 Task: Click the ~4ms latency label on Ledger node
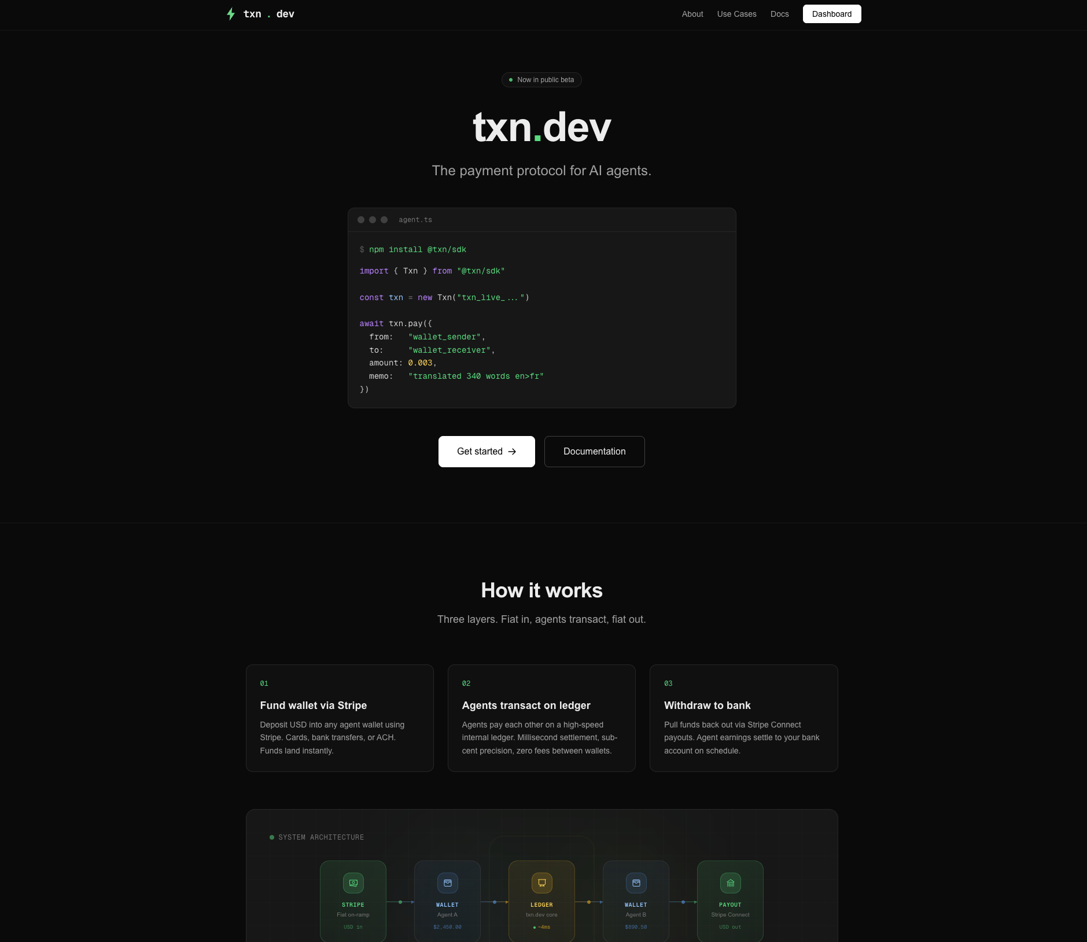click(x=544, y=927)
